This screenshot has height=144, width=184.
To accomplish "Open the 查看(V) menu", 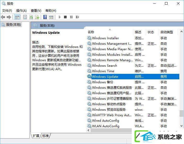I will pos(36,11).
